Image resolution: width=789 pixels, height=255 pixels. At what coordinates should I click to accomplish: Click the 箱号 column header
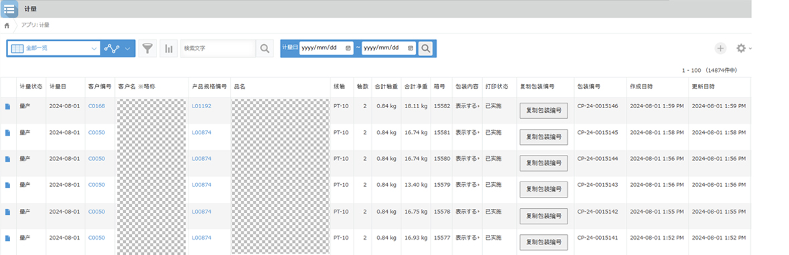point(440,86)
